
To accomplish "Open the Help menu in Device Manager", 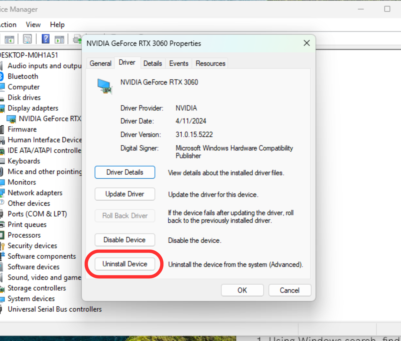I will [x=57, y=25].
